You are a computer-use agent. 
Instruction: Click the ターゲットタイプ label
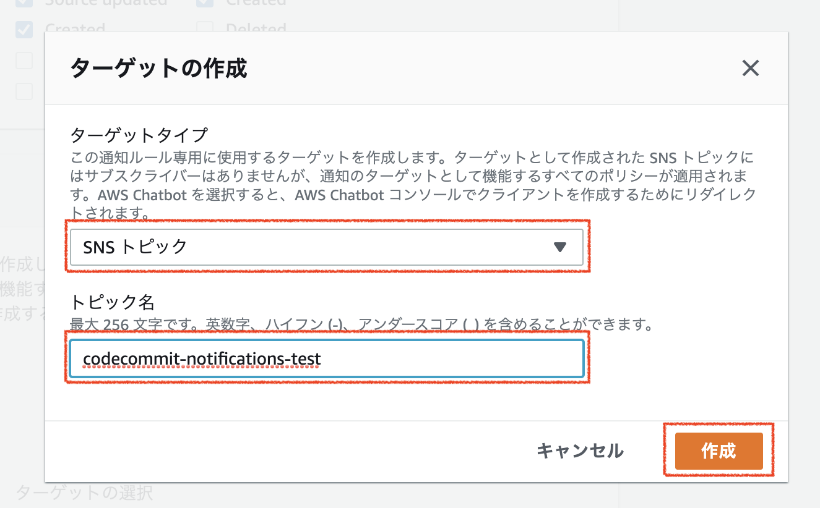(x=139, y=134)
